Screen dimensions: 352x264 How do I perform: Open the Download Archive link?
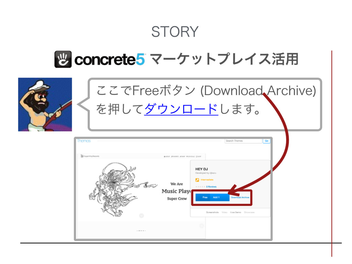[240, 197]
